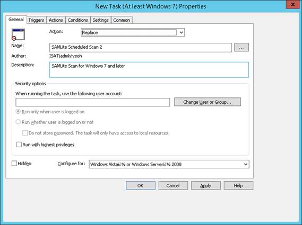
Task: Click the Change User or Group button
Action: (x=208, y=102)
